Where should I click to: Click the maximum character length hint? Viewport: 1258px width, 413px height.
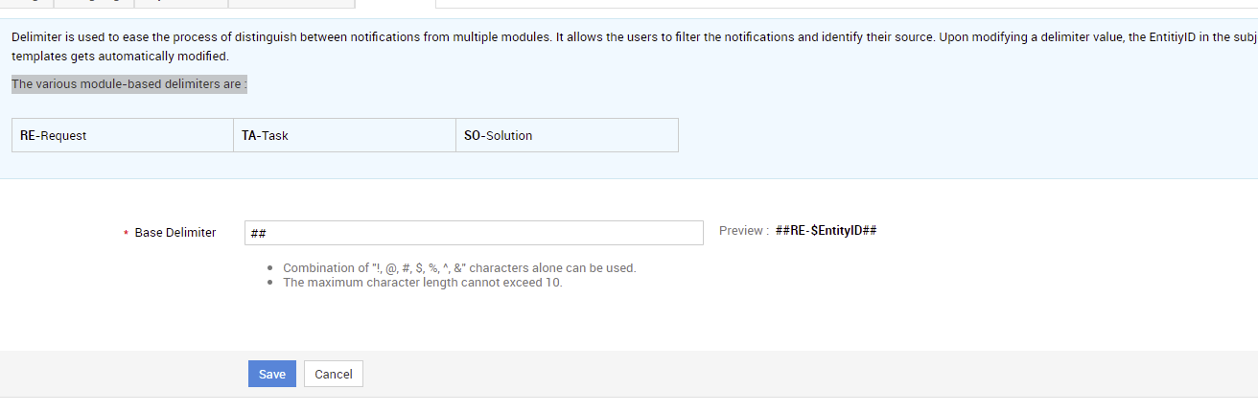click(423, 283)
